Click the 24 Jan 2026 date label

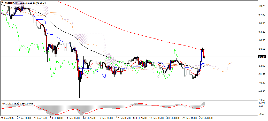[6, 118]
